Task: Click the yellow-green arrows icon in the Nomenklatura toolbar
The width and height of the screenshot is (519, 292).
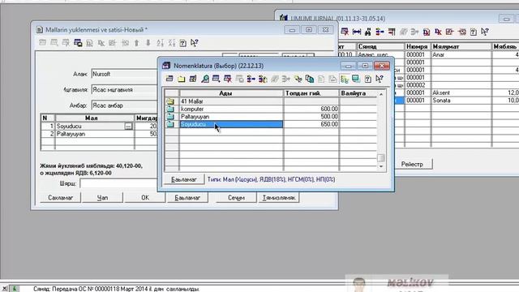Action: tap(298, 79)
